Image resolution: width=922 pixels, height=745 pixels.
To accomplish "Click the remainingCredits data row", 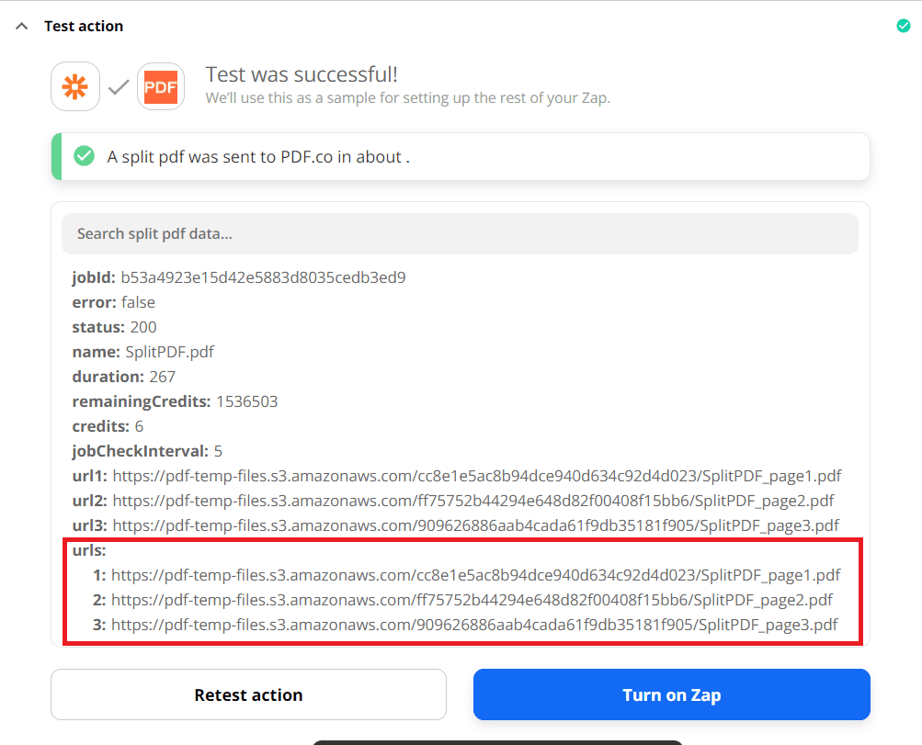I will coord(175,401).
